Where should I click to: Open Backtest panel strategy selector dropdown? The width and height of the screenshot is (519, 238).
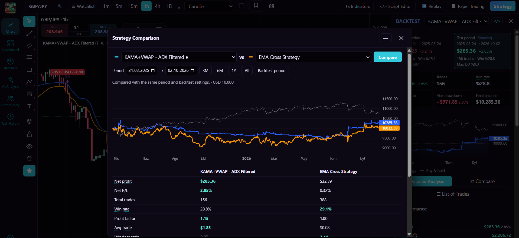tap(456, 21)
